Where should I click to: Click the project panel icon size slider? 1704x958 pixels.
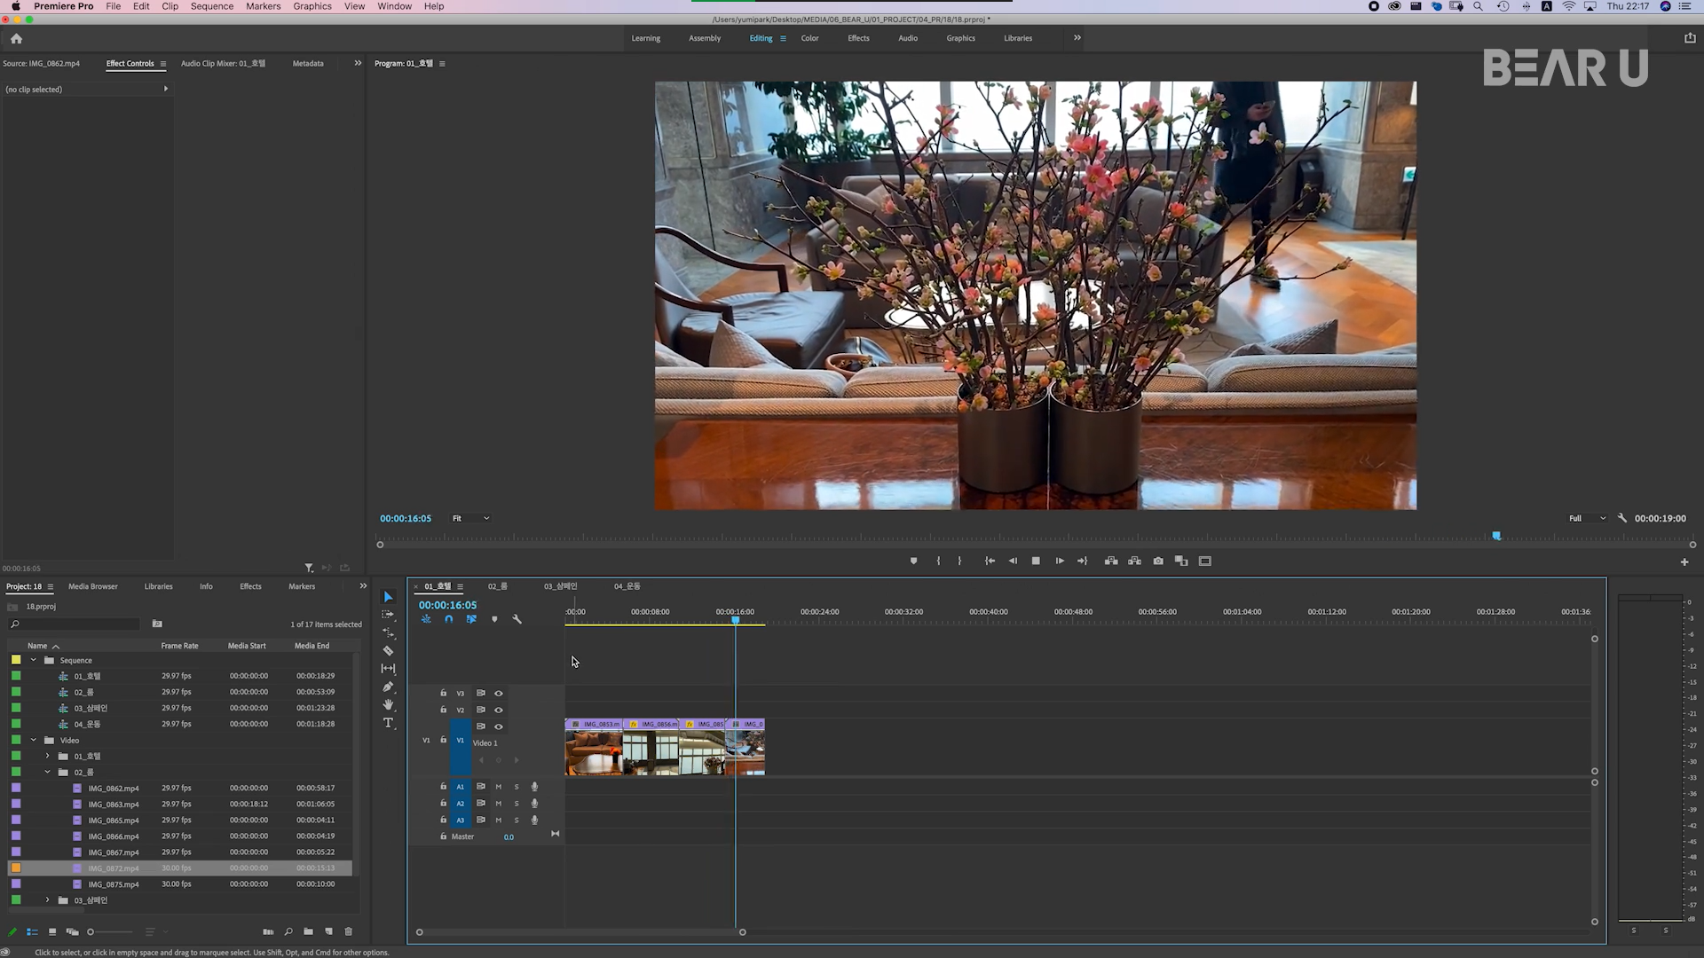click(x=91, y=931)
